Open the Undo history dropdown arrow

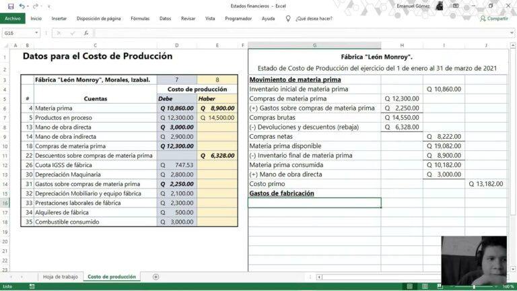click(x=28, y=6)
